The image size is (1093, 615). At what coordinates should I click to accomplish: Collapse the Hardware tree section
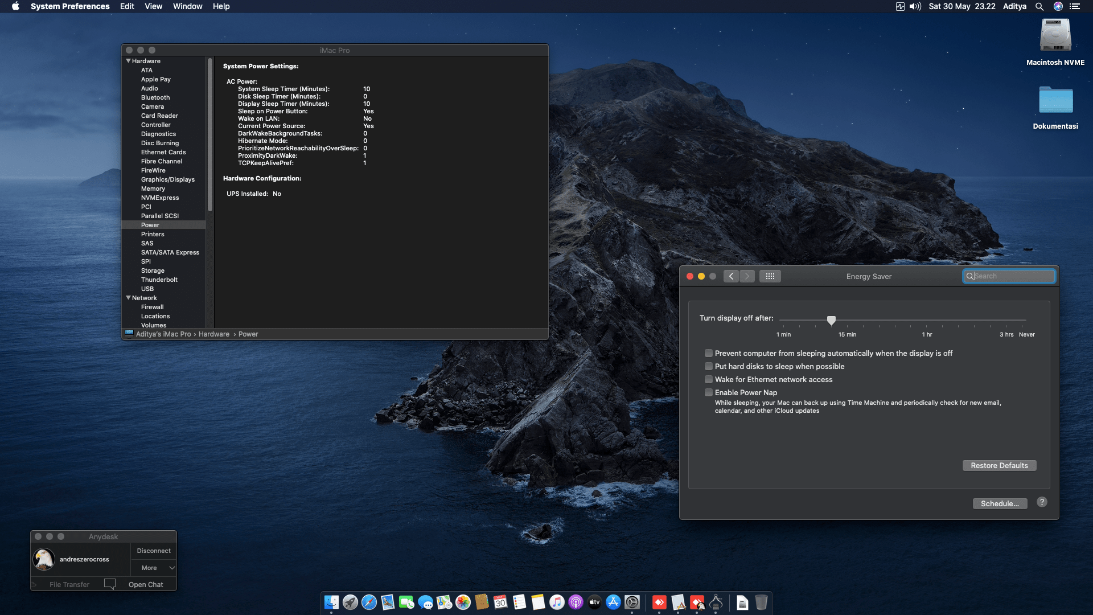129,61
